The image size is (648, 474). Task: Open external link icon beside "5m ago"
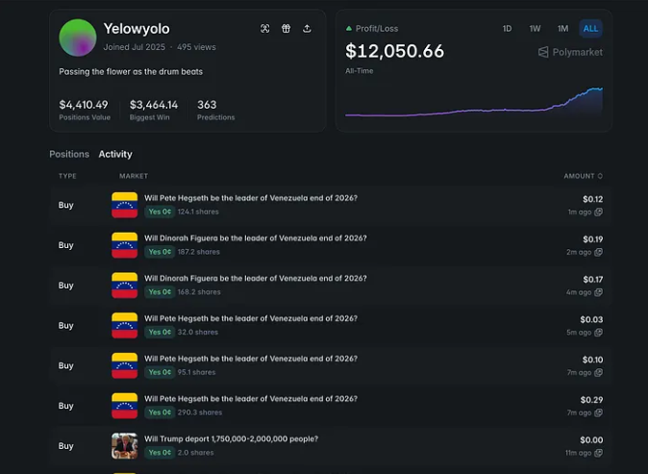pos(599,333)
